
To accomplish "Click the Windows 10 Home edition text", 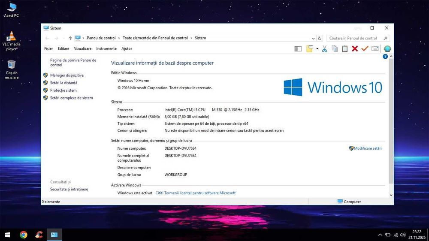I will [133, 81].
